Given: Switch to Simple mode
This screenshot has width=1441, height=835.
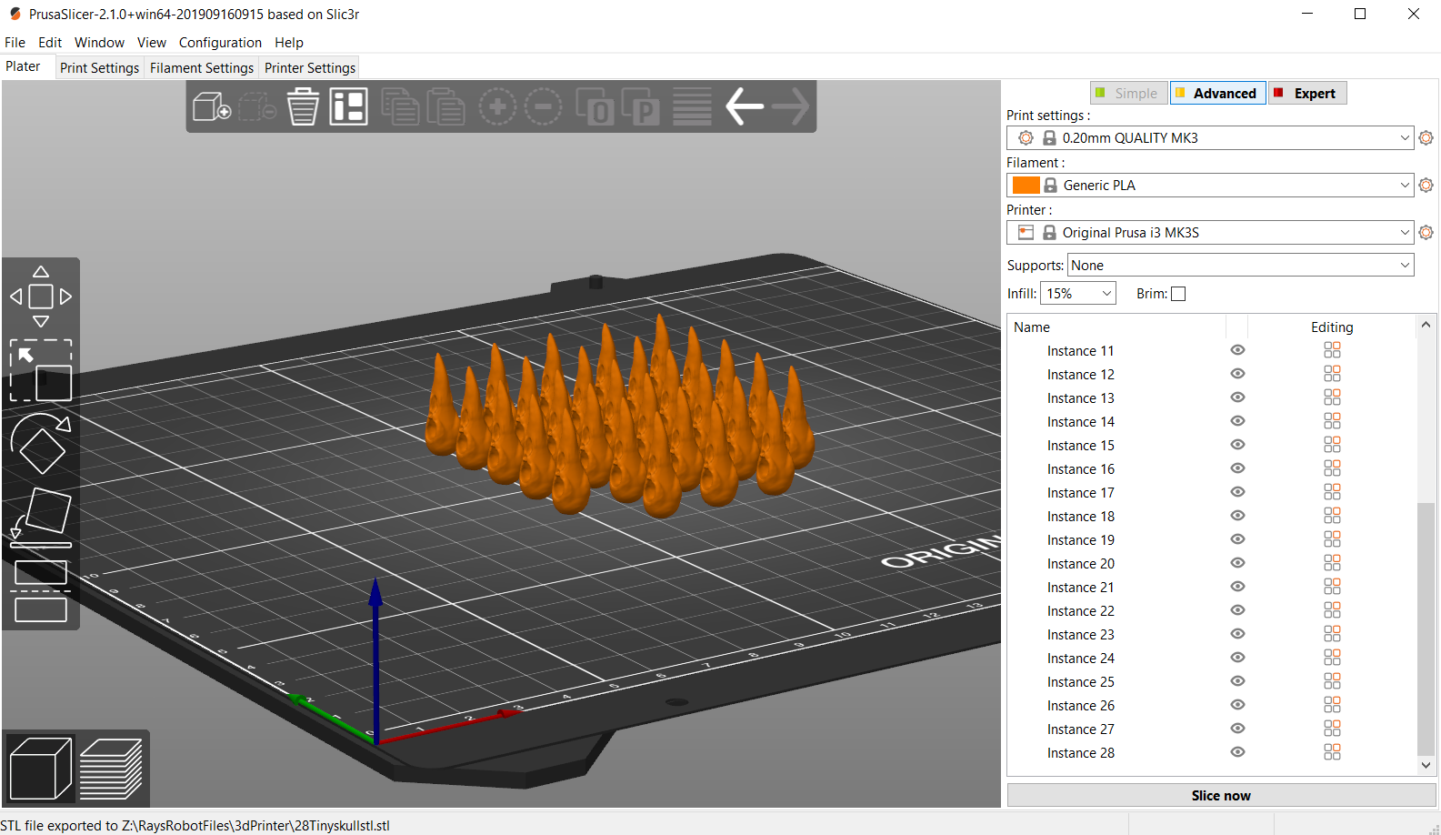Looking at the screenshot, I should tap(1128, 93).
